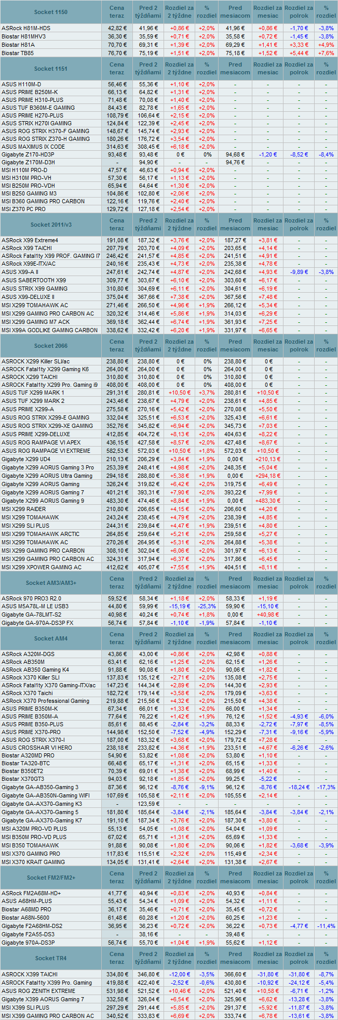Click the +210,13 € monthly difference value
The height and width of the screenshot is (1020, 338).
(x=268, y=459)
